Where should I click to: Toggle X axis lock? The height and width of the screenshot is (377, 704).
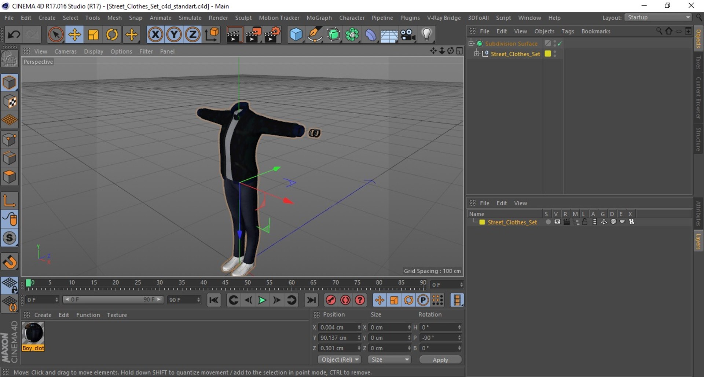(x=155, y=34)
